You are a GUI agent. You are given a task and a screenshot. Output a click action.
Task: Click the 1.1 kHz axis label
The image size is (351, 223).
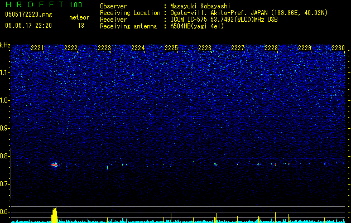5,72
